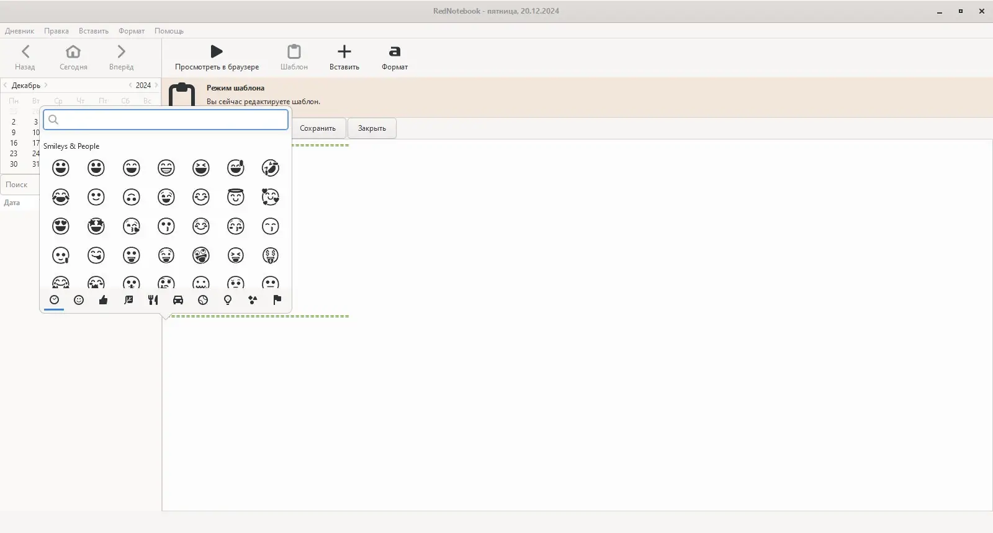The width and height of the screenshot is (993, 533).
Task: Select the smiling emoji with halo
Action: click(x=236, y=197)
